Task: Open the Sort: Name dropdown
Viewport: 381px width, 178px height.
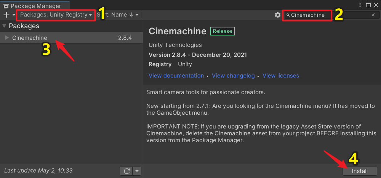Action: coord(118,15)
